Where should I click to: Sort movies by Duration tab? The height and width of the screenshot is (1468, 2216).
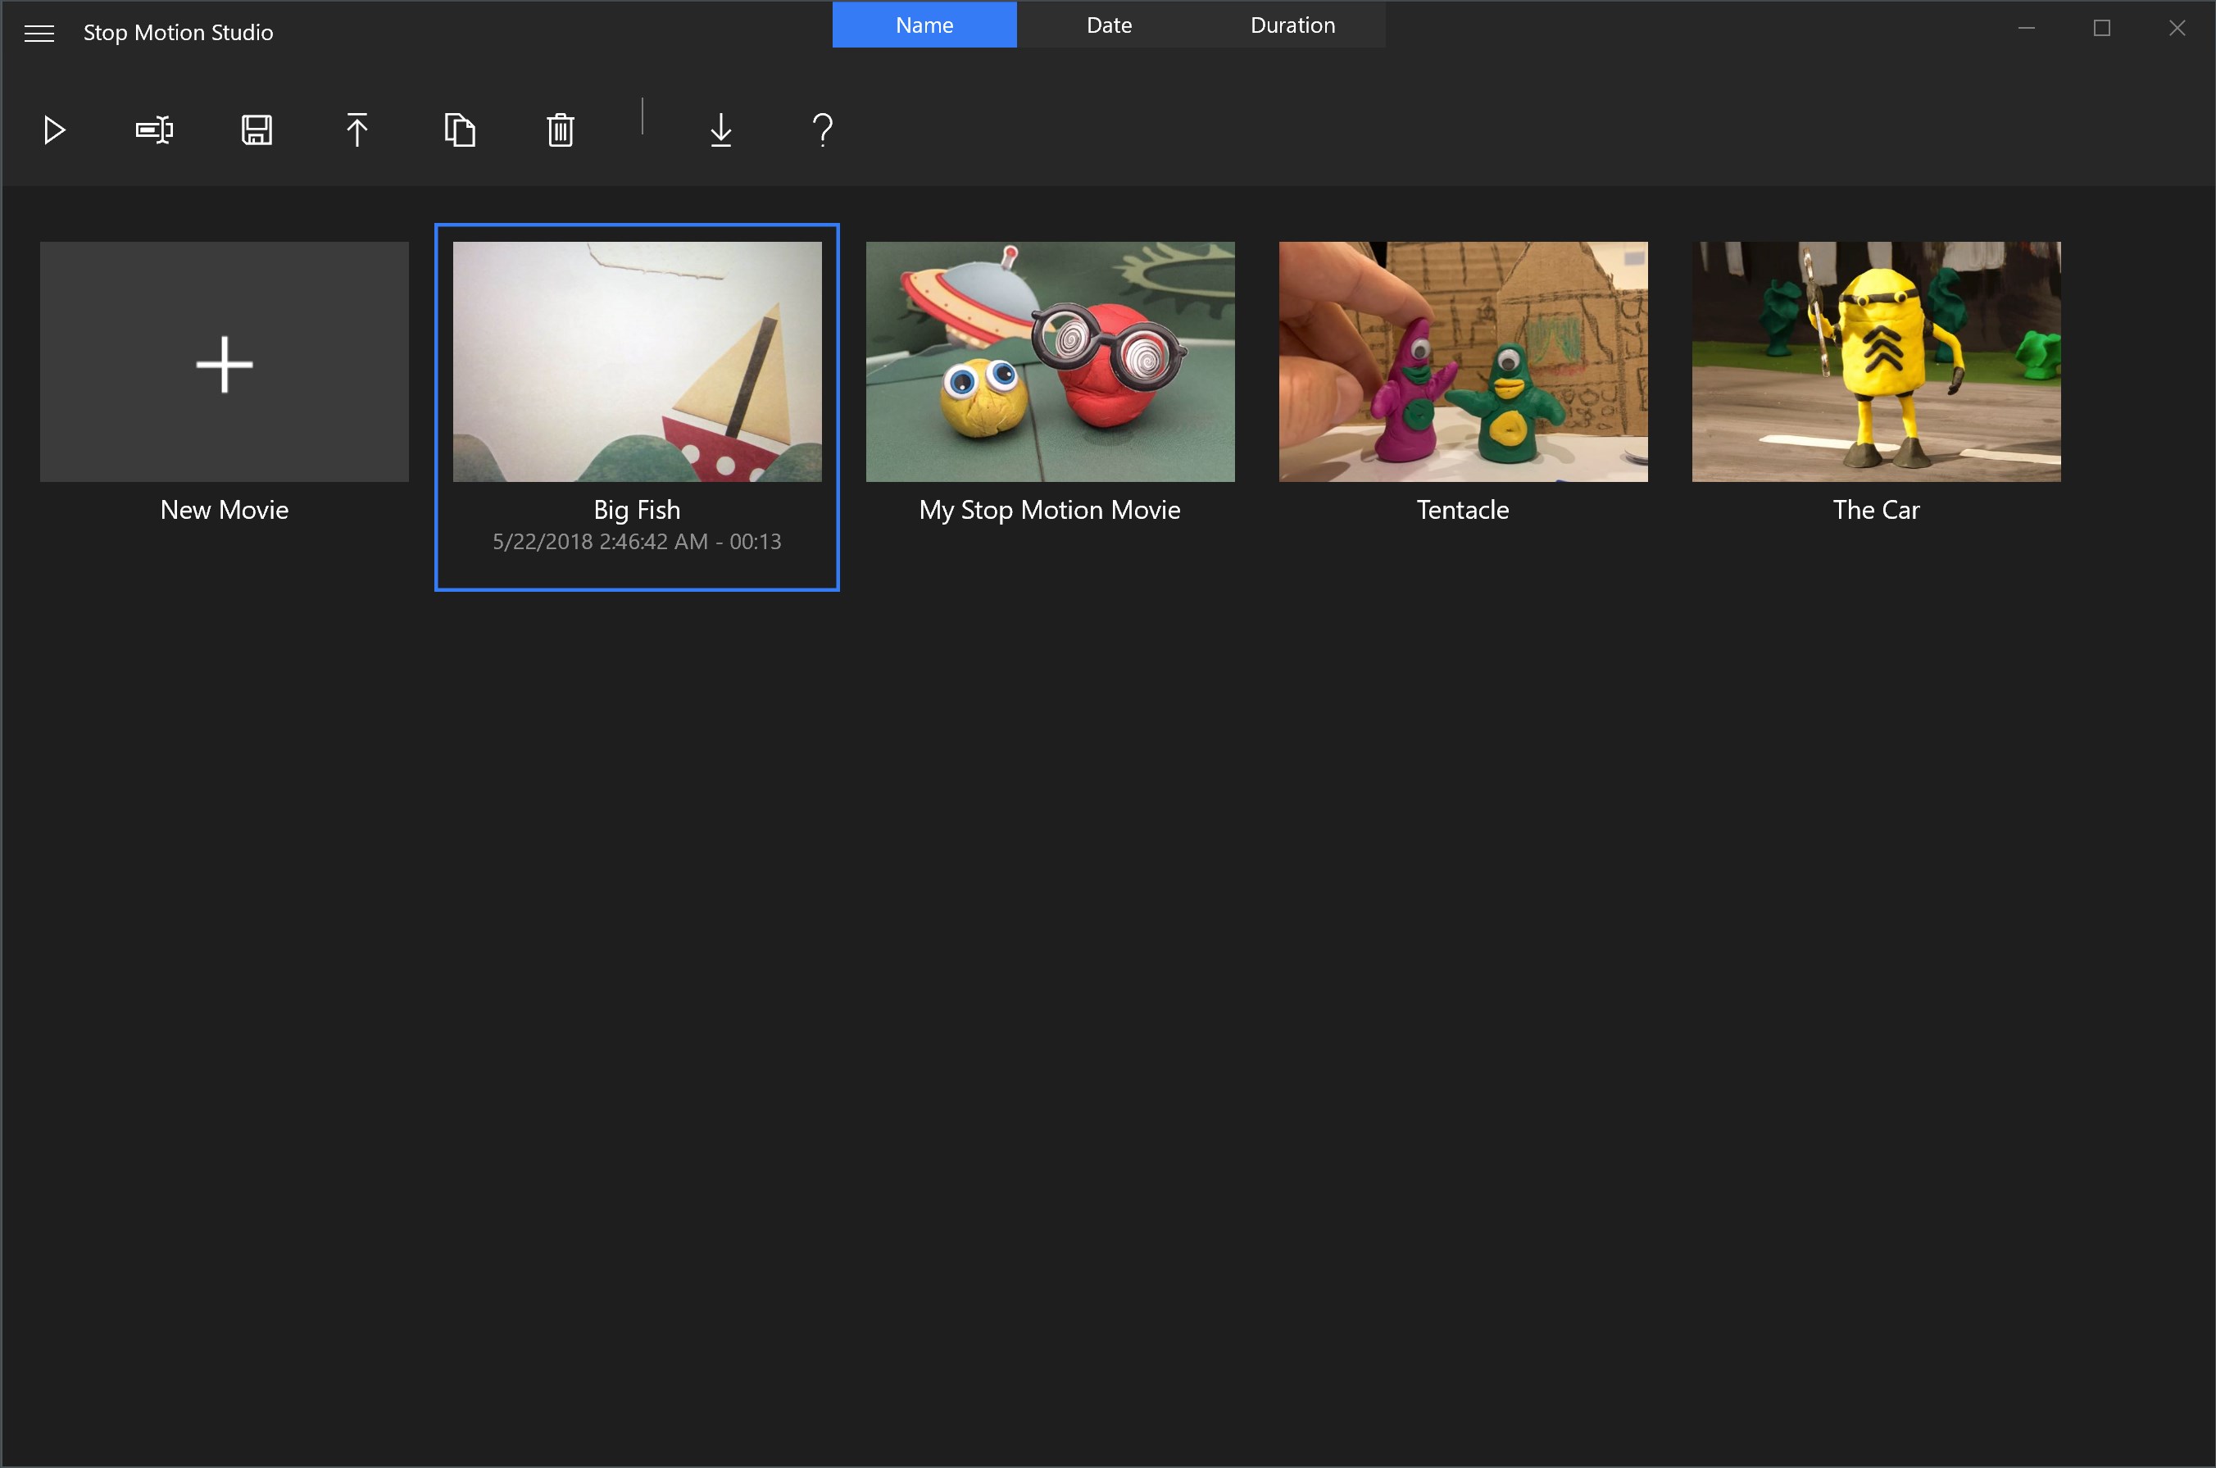(x=1292, y=25)
